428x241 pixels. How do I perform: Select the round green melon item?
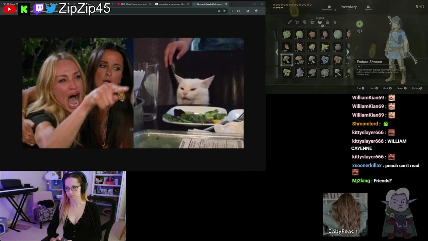coord(338,34)
